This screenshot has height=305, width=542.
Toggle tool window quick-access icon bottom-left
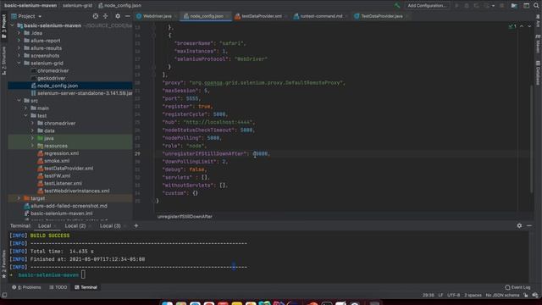click(x=4, y=296)
